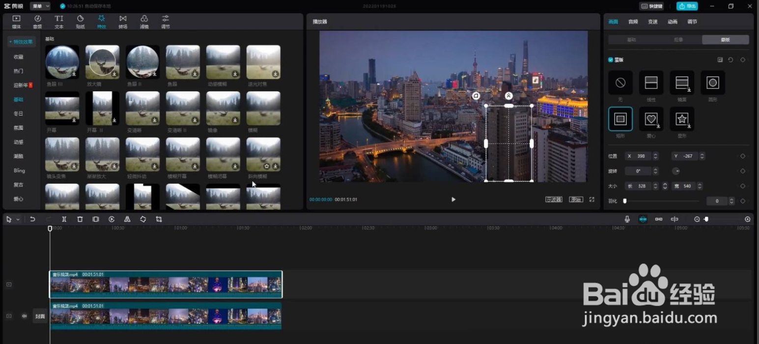Click the undo arrow in timeline toolbar
The image size is (759, 344).
tap(32, 219)
